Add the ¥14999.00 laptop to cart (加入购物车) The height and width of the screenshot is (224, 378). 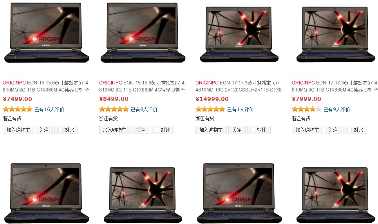point(211,130)
